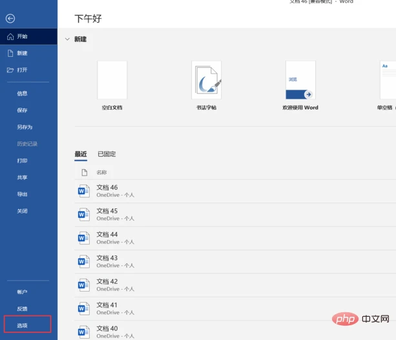This screenshot has width=396, height=340.
Task: Select the 书法字帖 template thumbnail
Action: tap(206, 80)
